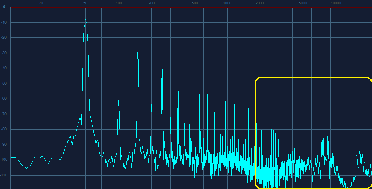This screenshot has height=189, width=372.
Task: Click the 20 Hz frequency axis label
Action: click(x=41, y=3)
